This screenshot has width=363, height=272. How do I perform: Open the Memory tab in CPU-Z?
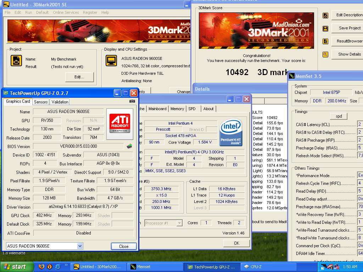pyautogui.click(x=177, y=109)
